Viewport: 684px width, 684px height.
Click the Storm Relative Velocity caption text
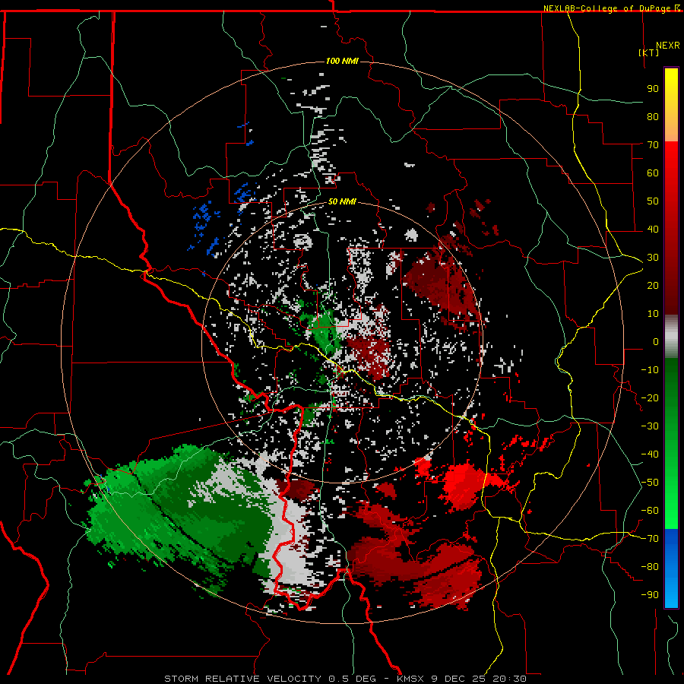pos(345,679)
